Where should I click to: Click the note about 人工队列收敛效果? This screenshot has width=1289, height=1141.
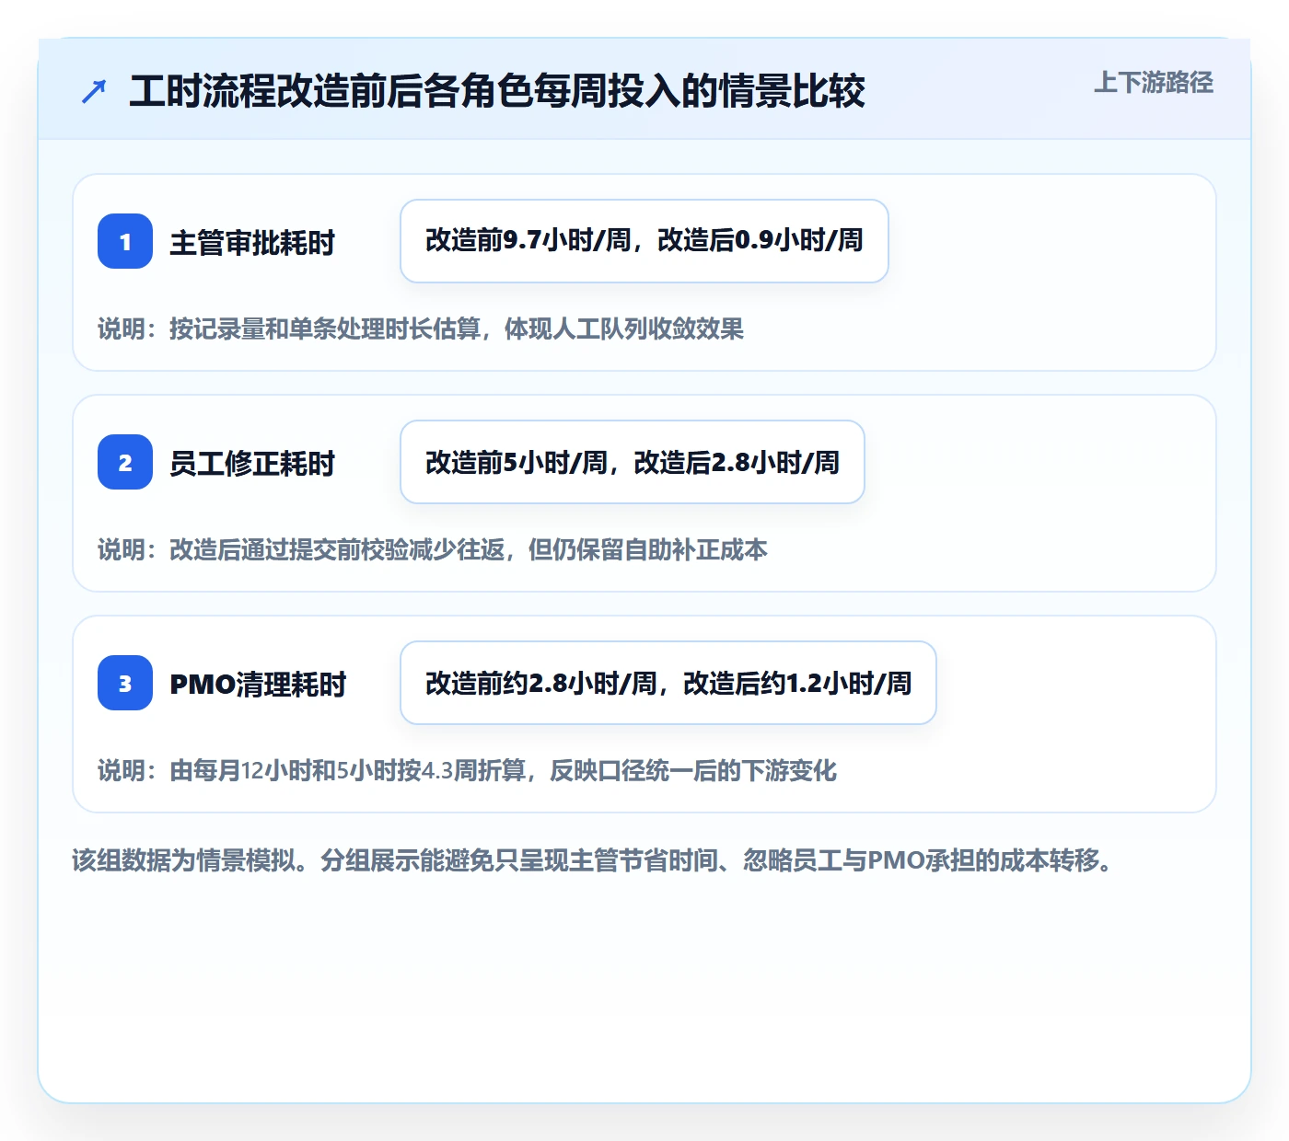click(x=421, y=328)
